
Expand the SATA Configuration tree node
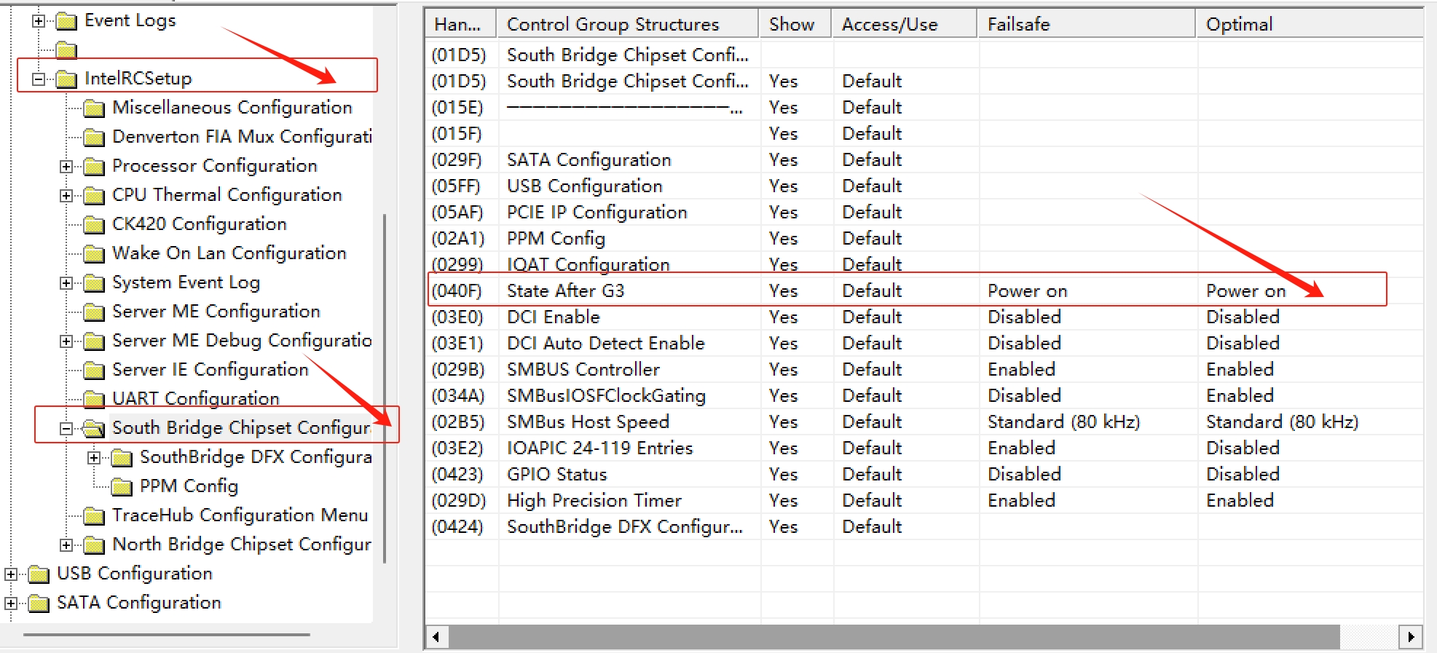point(11,603)
